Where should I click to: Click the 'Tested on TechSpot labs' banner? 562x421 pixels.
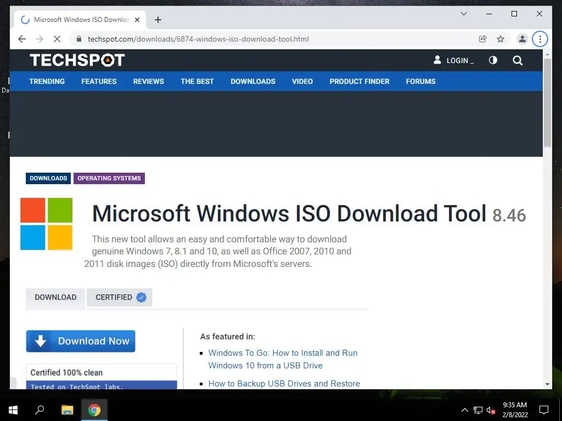coord(102,385)
